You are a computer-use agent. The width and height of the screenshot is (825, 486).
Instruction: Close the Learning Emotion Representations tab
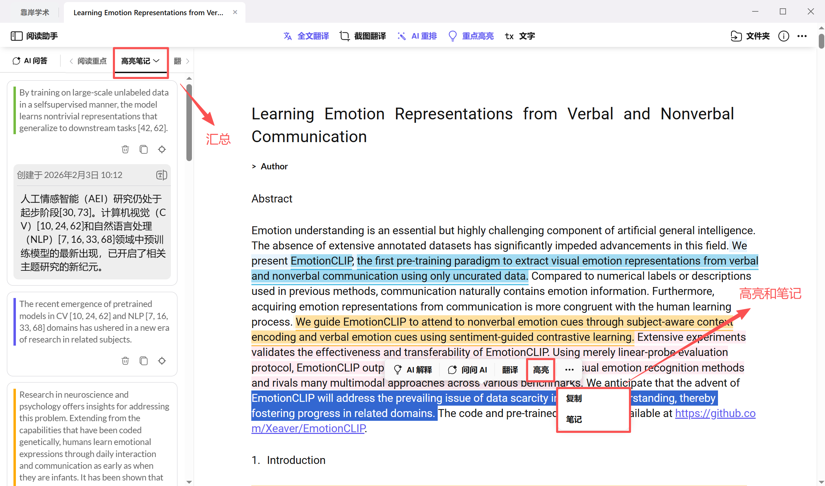pos(235,12)
